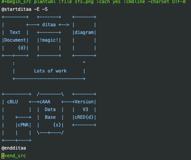Viewport: 191px width, 160px height.
Task: Click the diagram label in right box
Action: pyautogui.click(x=84, y=32)
